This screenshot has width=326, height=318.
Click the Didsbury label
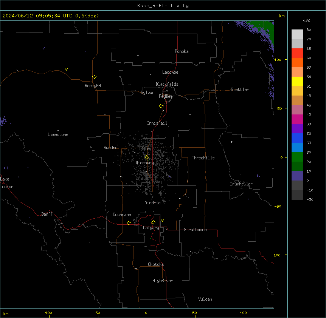(x=145, y=163)
